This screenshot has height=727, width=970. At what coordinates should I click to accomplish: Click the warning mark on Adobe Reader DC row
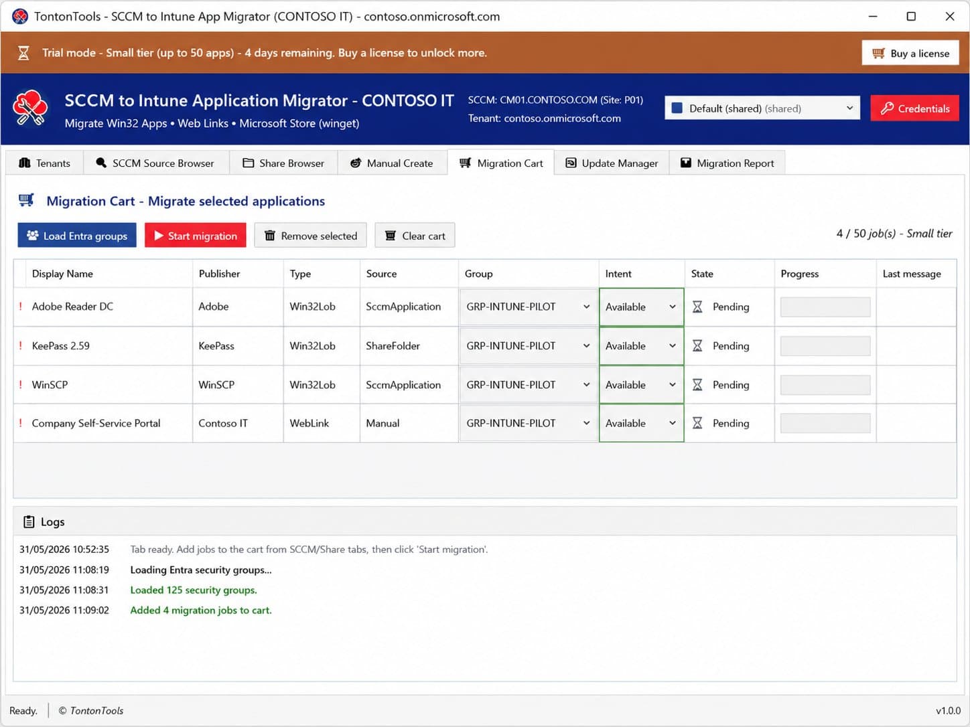pyautogui.click(x=21, y=307)
